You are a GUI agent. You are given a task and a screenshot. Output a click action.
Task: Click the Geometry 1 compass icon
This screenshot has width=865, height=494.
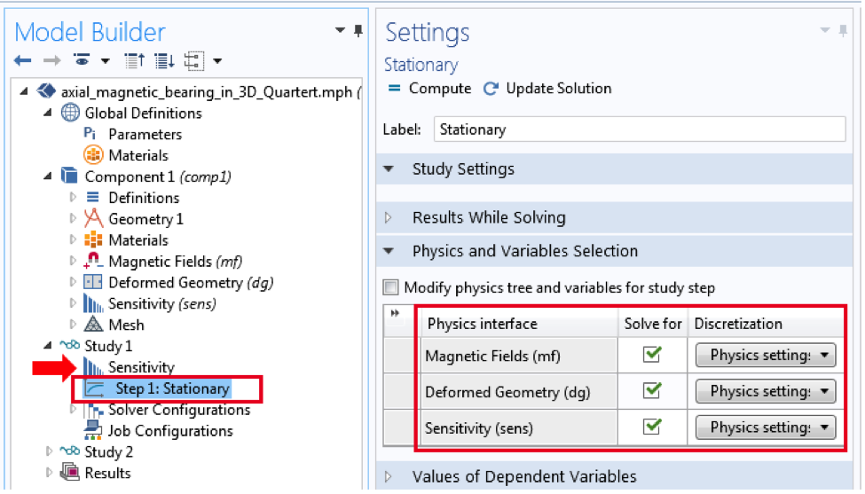pos(93,218)
